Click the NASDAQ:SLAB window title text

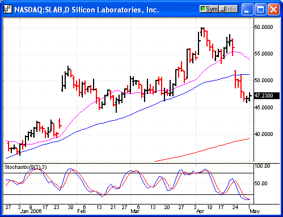(x=87, y=10)
